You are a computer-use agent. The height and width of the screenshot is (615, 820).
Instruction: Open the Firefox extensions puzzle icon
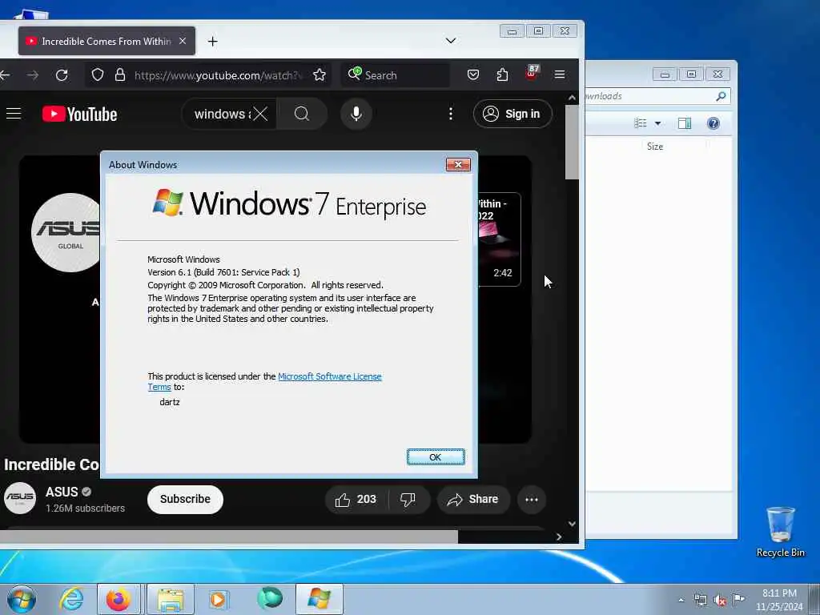[x=503, y=74]
